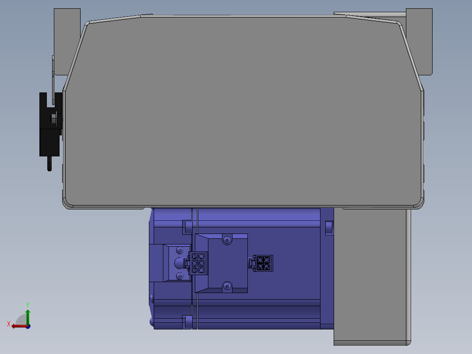Viewport: 472px width, 354px height.
Task: Select the large gray cover panel
Action: point(243,111)
